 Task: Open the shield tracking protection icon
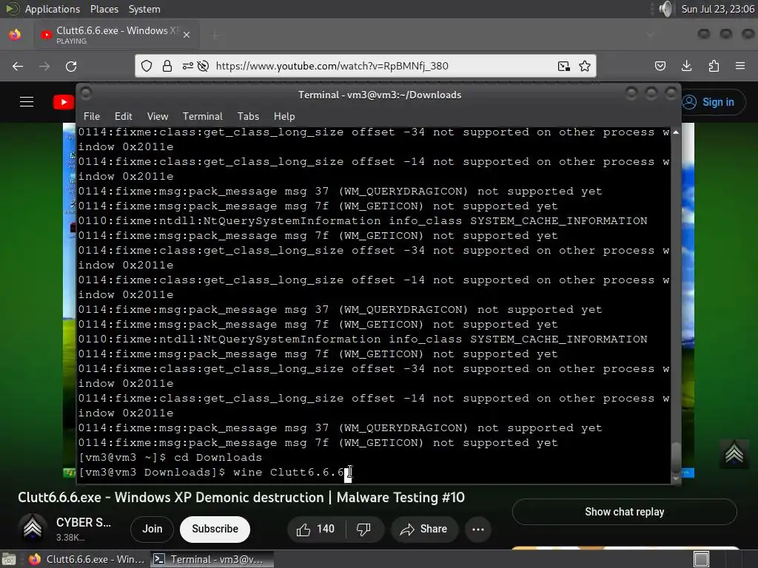[x=147, y=66]
